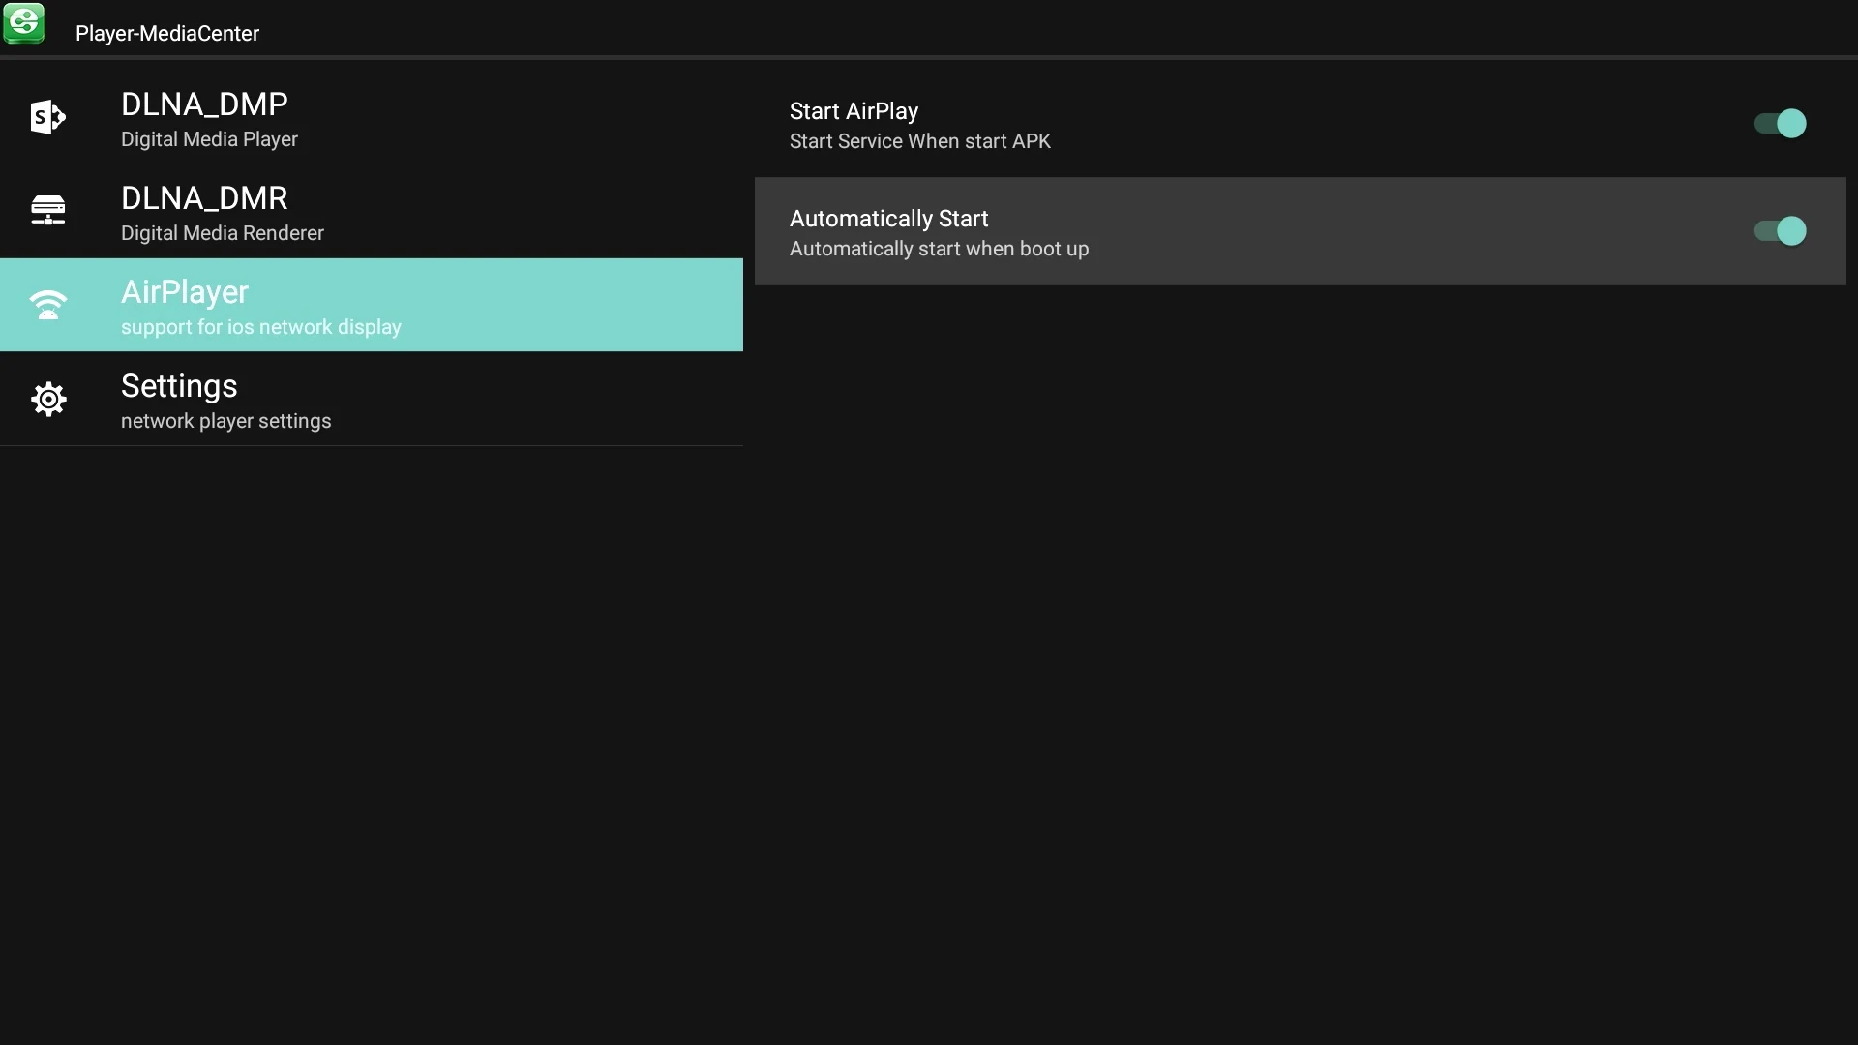Click the Automatically Start option label
This screenshot has height=1045, width=1858.
click(888, 219)
